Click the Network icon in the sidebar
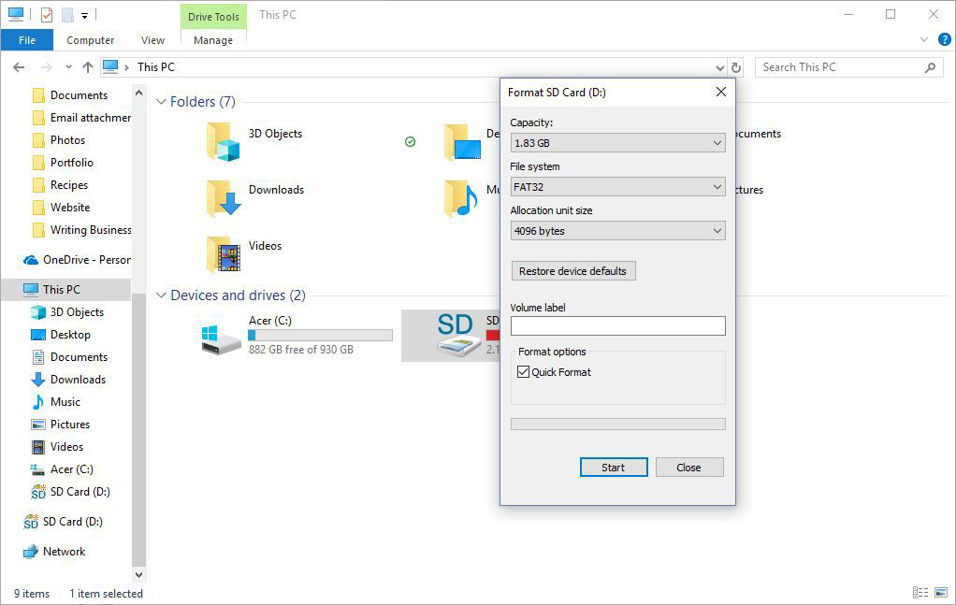Screen dimensions: 956x605 pos(31,552)
